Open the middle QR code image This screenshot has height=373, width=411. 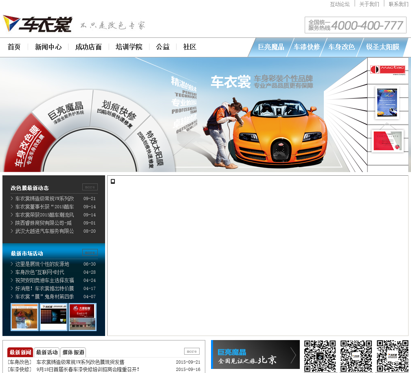point(356,356)
